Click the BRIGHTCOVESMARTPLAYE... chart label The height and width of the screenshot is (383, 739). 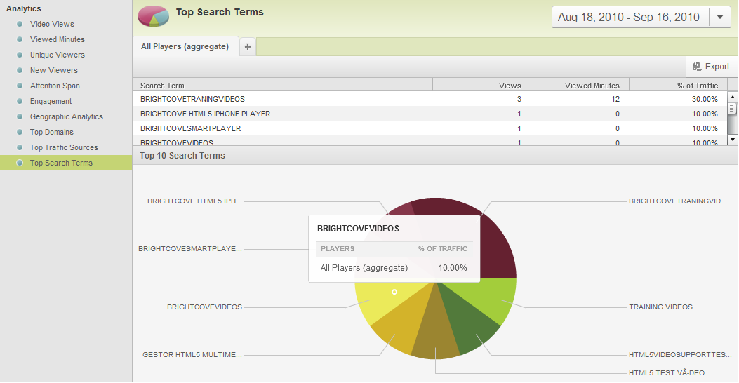point(190,249)
